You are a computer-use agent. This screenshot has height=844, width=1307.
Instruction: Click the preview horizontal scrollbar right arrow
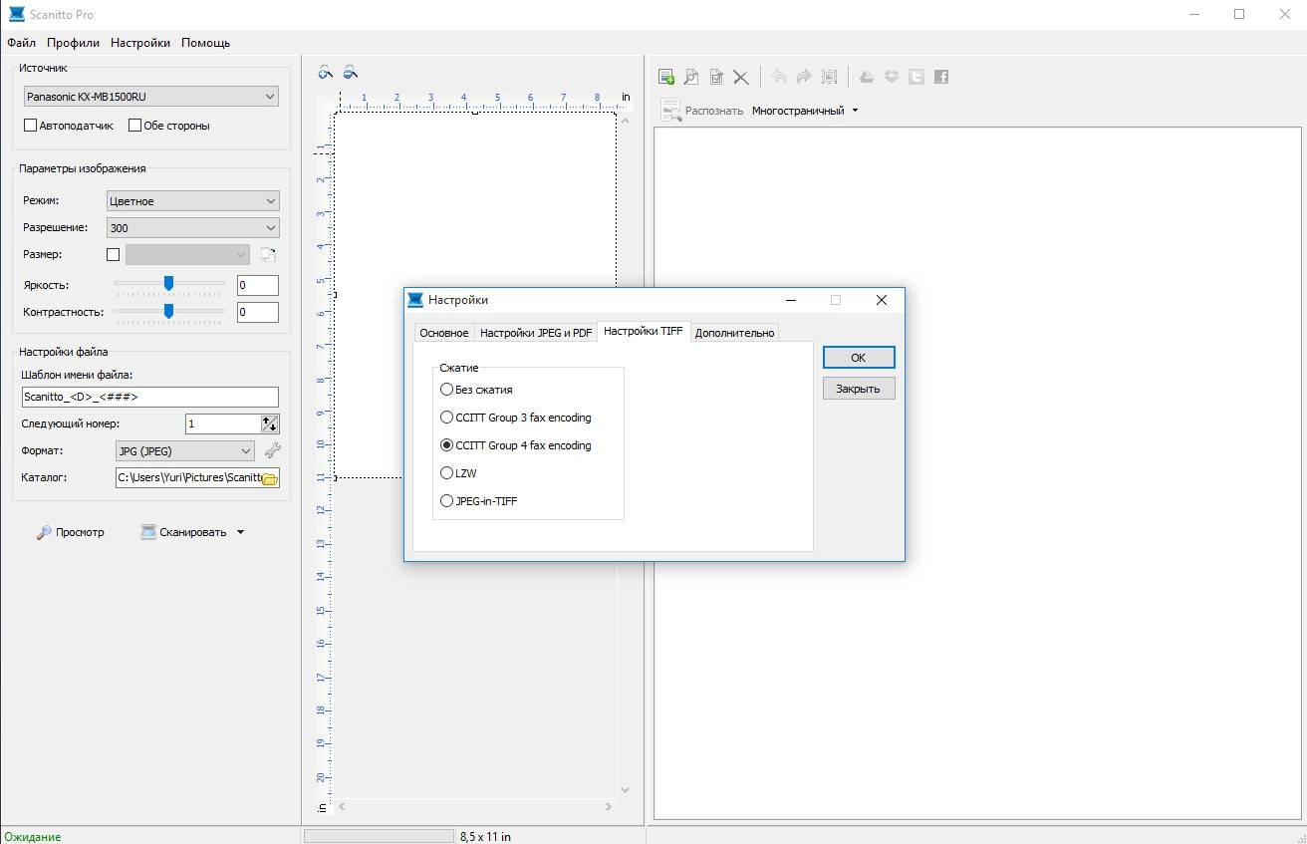pos(609,806)
